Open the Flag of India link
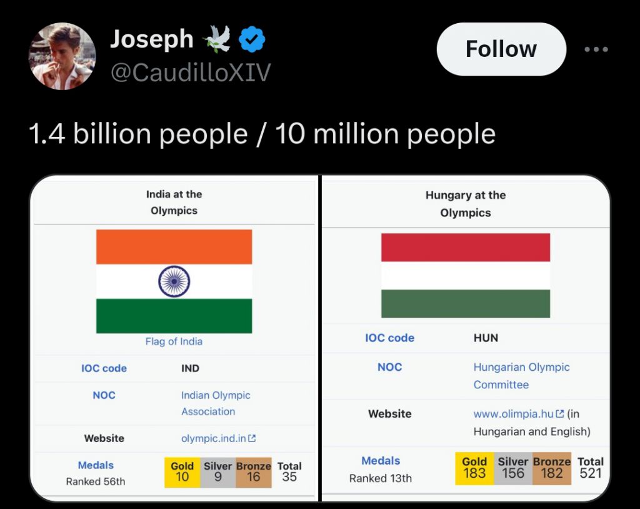 pyautogui.click(x=174, y=341)
